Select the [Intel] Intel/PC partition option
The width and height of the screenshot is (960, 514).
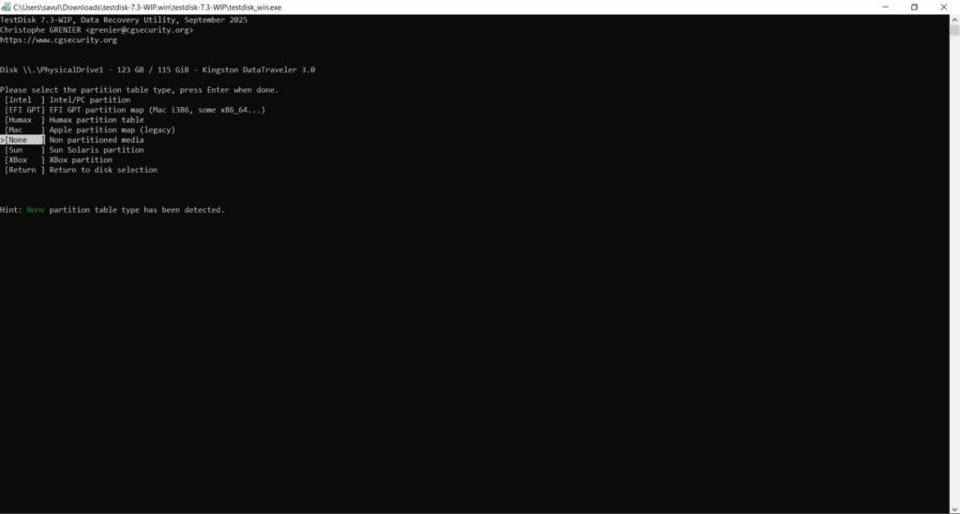pyautogui.click(x=67, y=99)
